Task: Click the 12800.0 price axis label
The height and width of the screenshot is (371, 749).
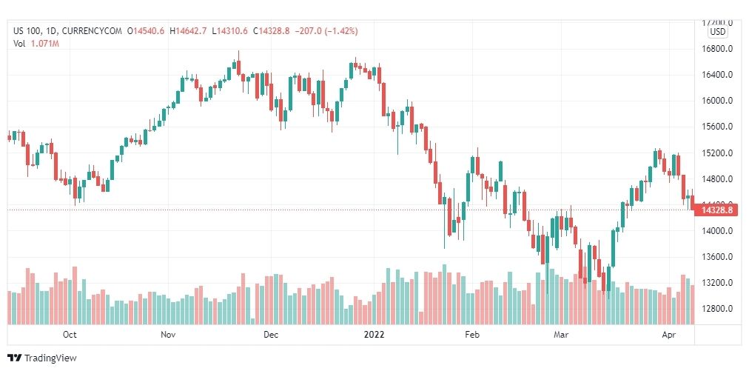Action: tap(716, 308)
